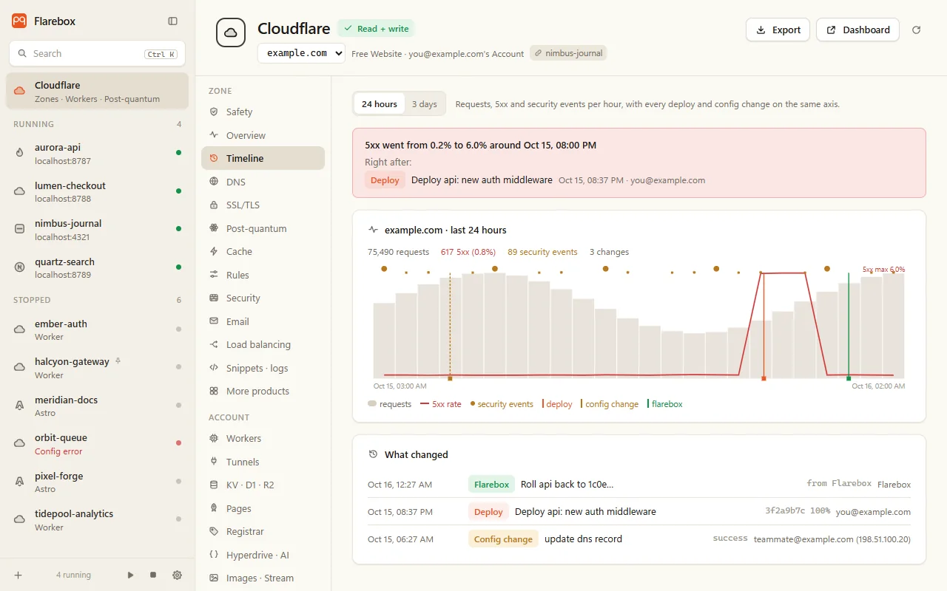This screenshot has width=947, height=591.
Task: Click the Safety shield icon
Action: tap(214, 112)
